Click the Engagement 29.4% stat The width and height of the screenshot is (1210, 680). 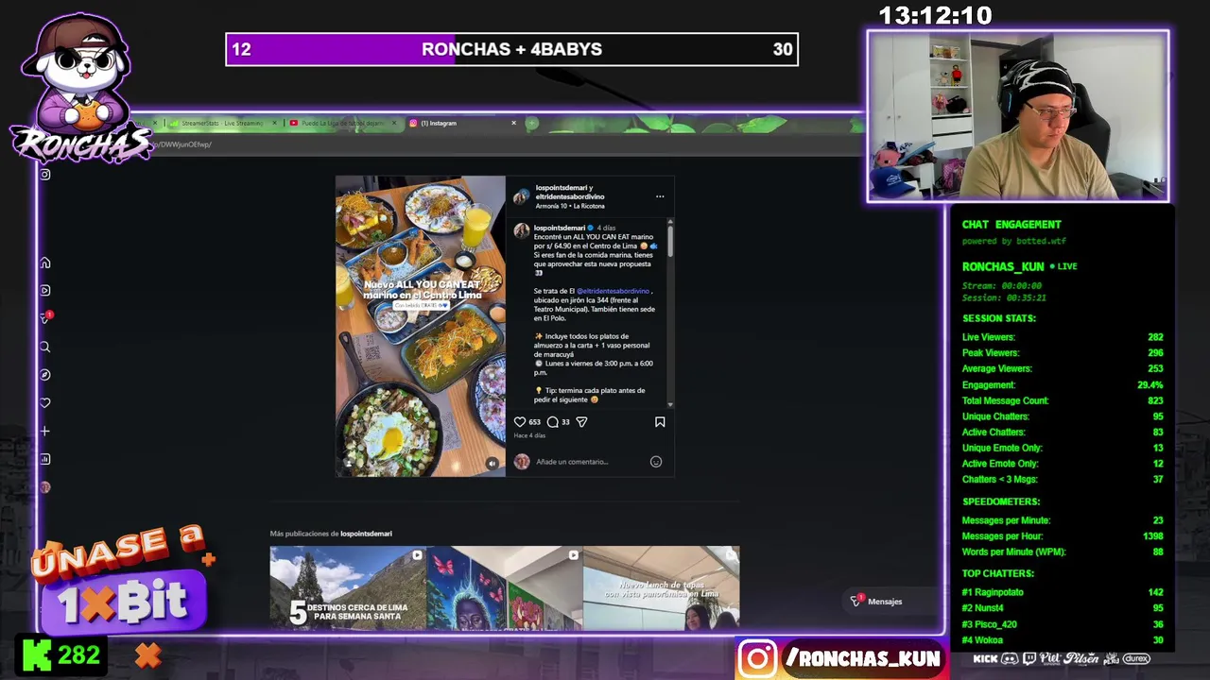(1063, 385)
